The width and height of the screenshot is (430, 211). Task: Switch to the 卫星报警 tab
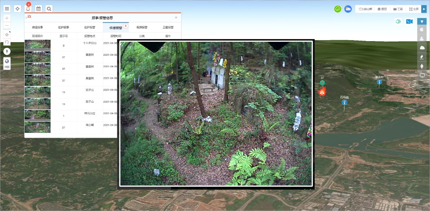(168, 27)
